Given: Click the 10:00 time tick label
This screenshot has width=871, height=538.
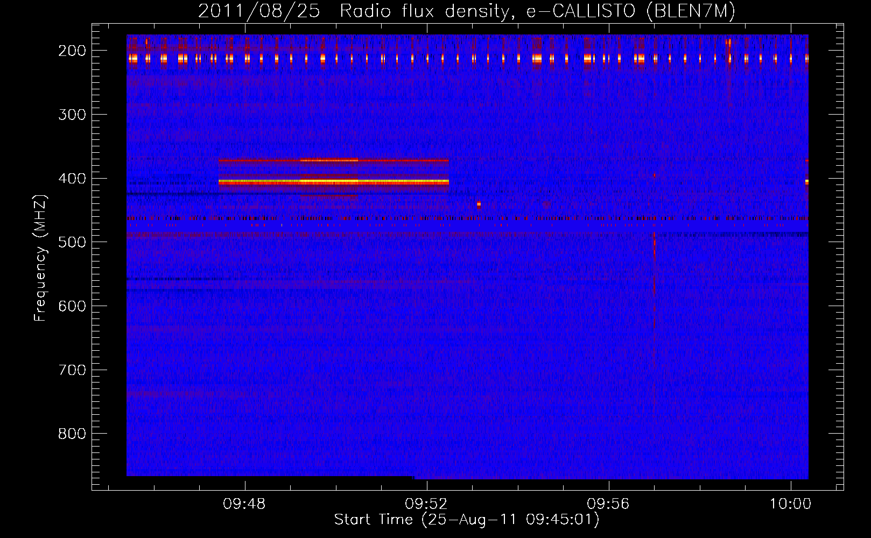Looking at the screenshot, I should coord(790,504).
